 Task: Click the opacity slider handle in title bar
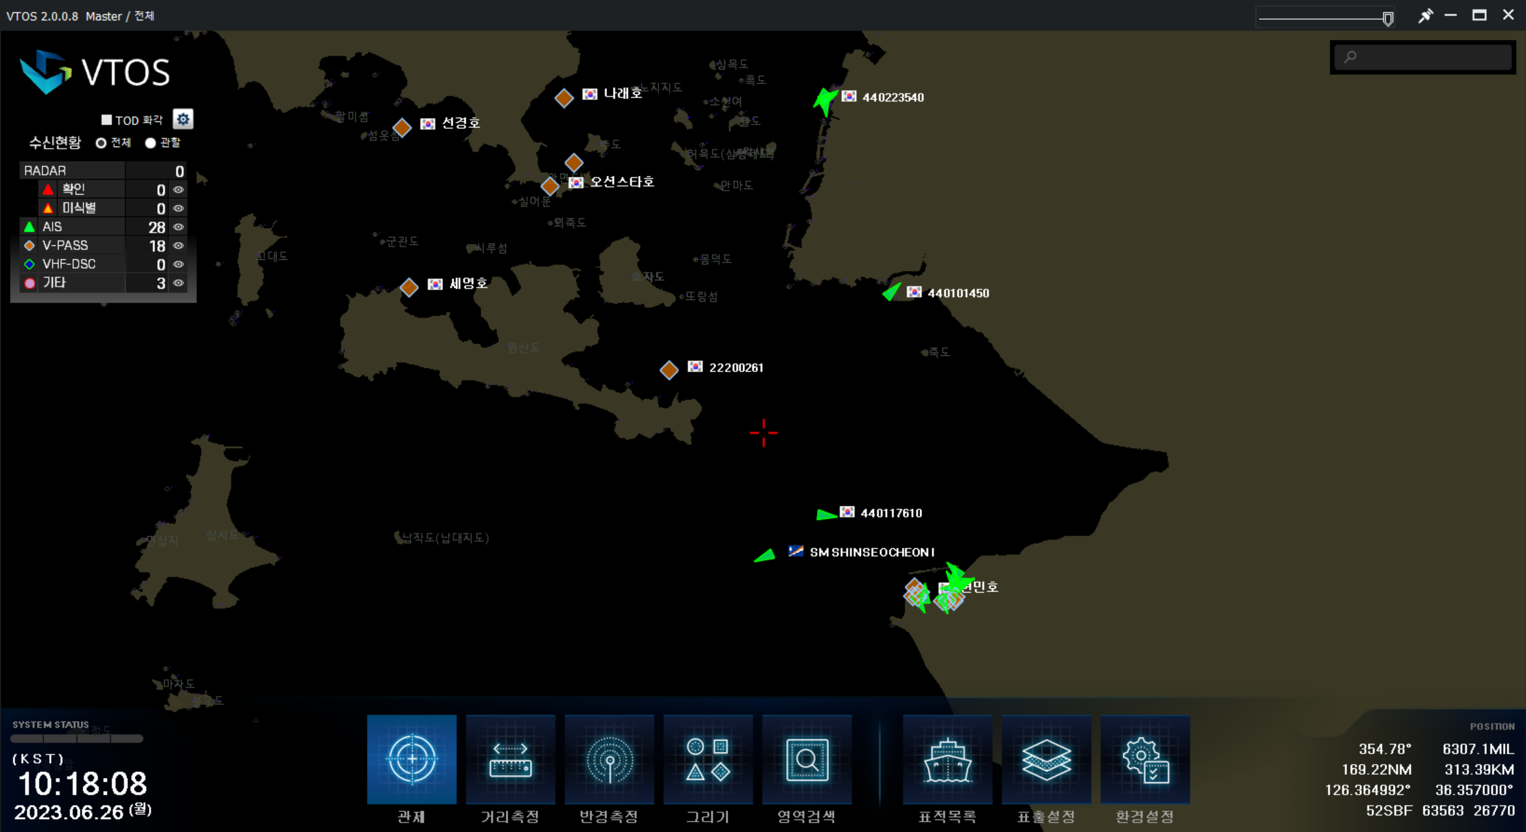(1387, 19)
